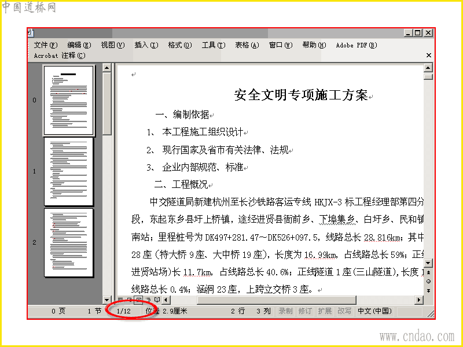Click the 中文(中国) language indicator

coord(374,311)
